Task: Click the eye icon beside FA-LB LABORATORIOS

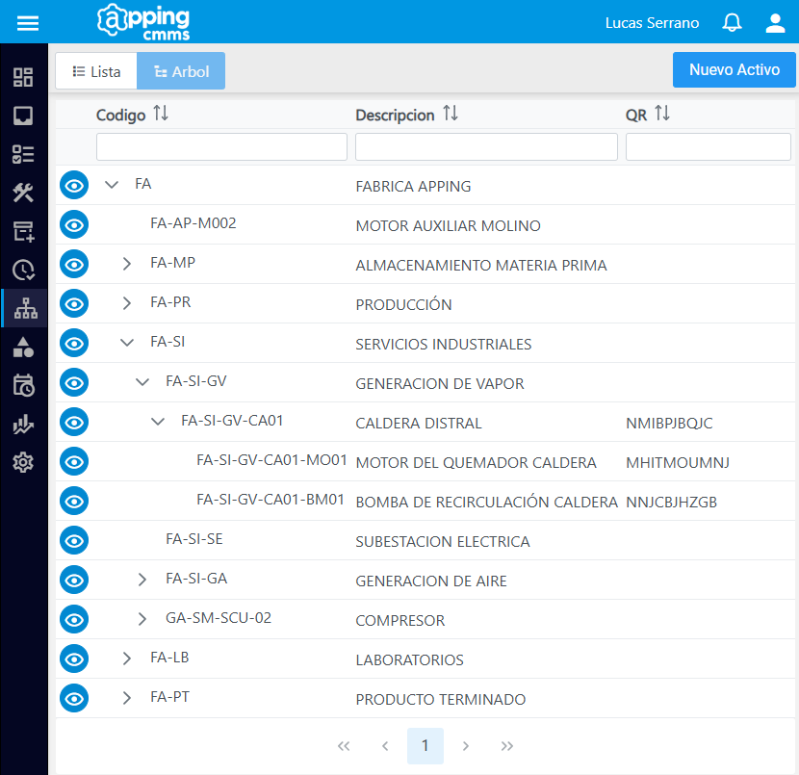Action: click(74, 659)
